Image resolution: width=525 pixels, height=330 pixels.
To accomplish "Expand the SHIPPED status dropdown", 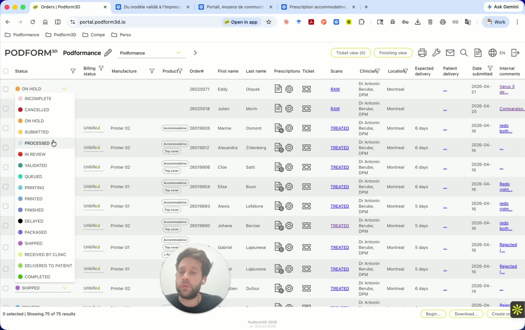I will point(64,288).
